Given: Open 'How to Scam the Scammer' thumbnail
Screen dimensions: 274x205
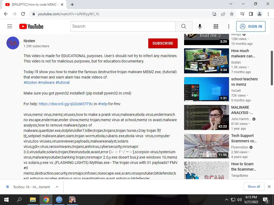Looking at the screenshot, I should (207, 171).
